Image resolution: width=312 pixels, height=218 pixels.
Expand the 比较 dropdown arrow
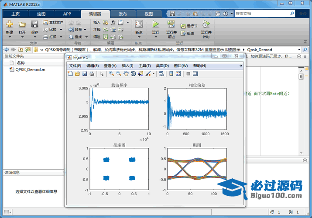pos(61,30)
